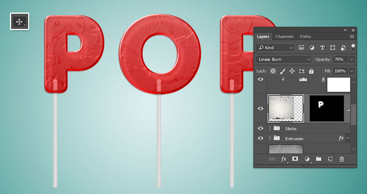Lock transparent pixels checkerboard icon

[273, 71]
